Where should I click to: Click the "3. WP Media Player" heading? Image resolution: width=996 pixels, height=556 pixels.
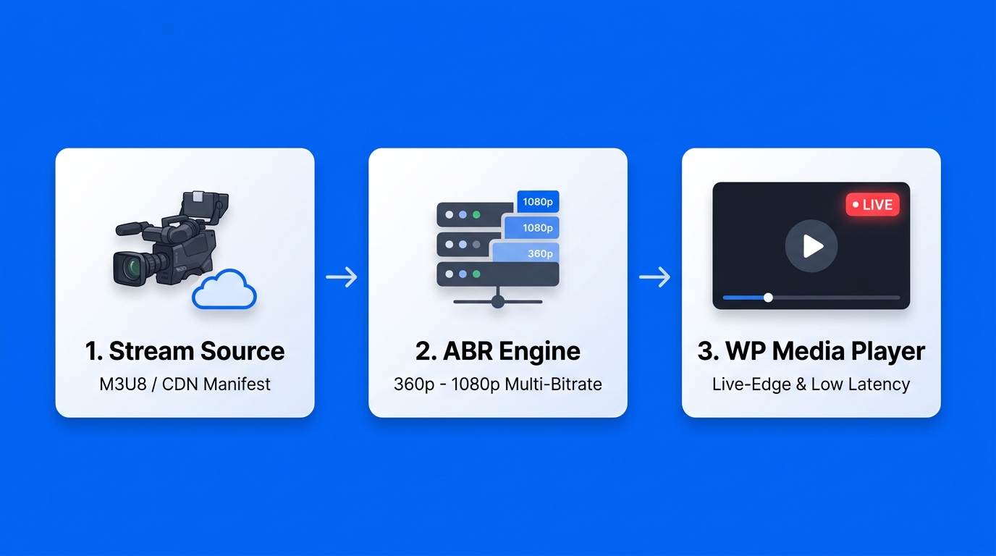point(811,351)
